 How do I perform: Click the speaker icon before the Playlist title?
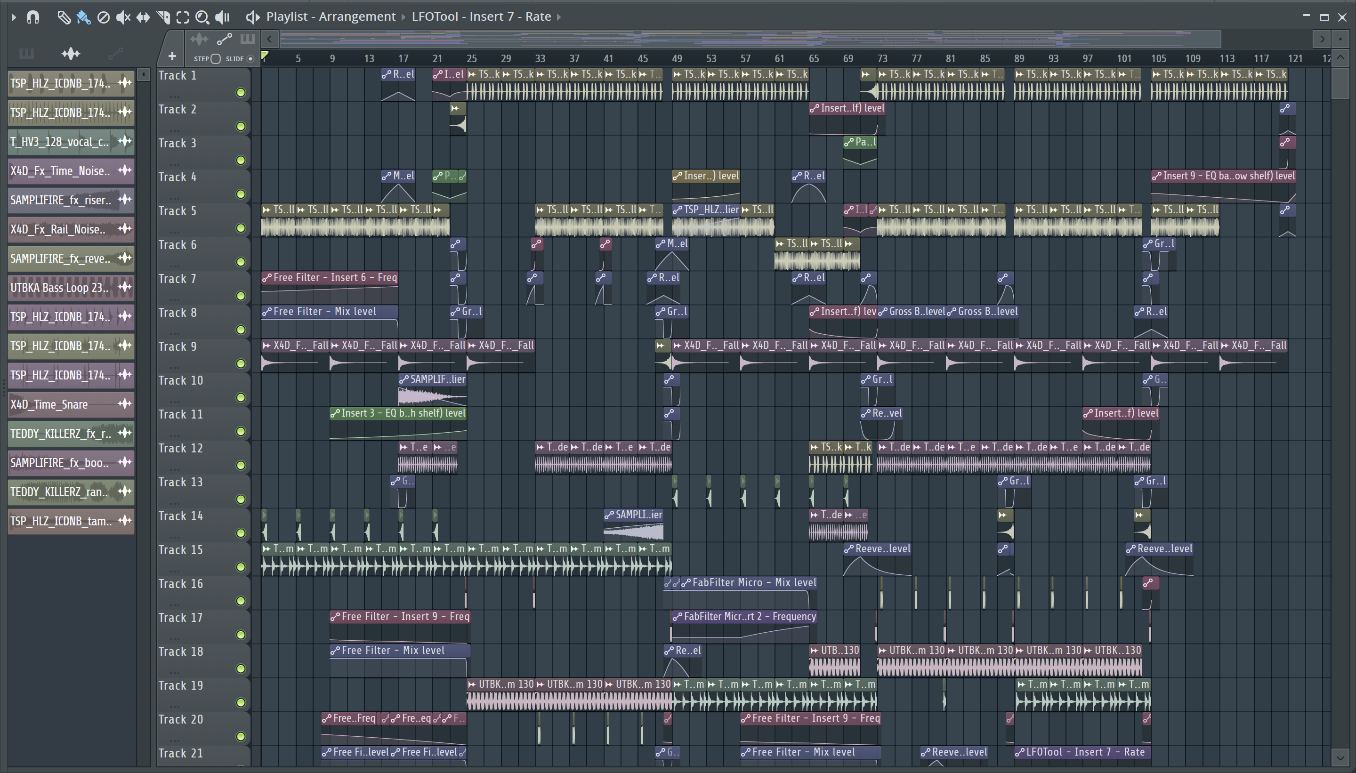pos(253,17)
